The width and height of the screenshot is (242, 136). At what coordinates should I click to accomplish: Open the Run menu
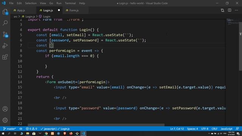(x=59, y=3)
